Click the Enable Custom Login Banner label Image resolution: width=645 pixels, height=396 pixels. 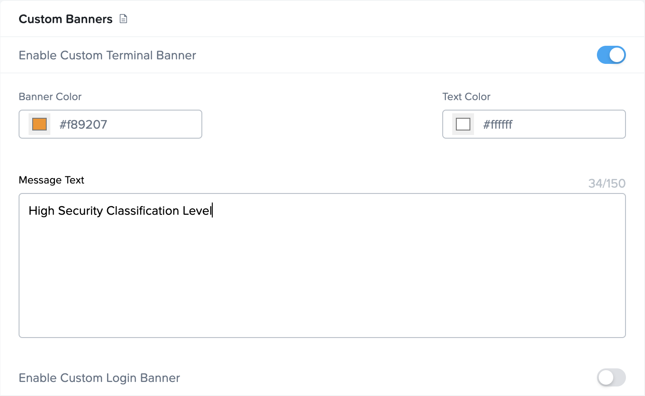point(99,377)
